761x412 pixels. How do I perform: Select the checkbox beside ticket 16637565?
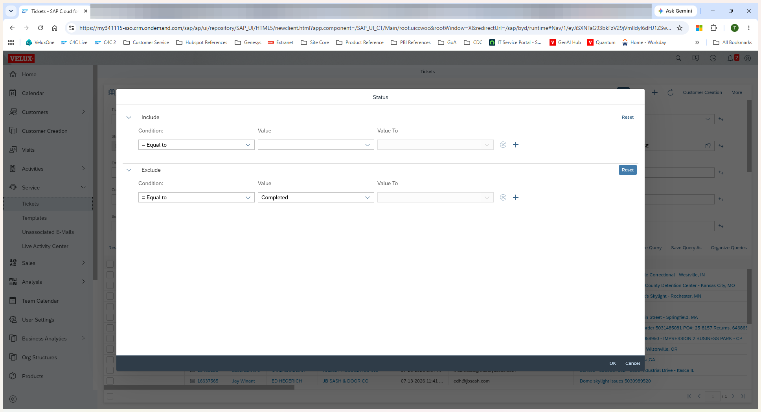[x=110, y=381]
